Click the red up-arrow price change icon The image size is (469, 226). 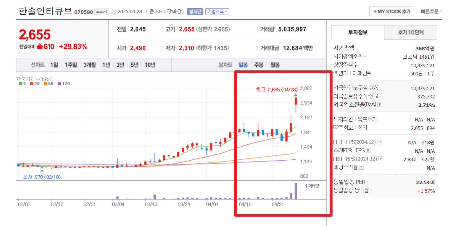pyautogui.click(x=40, y=47)
